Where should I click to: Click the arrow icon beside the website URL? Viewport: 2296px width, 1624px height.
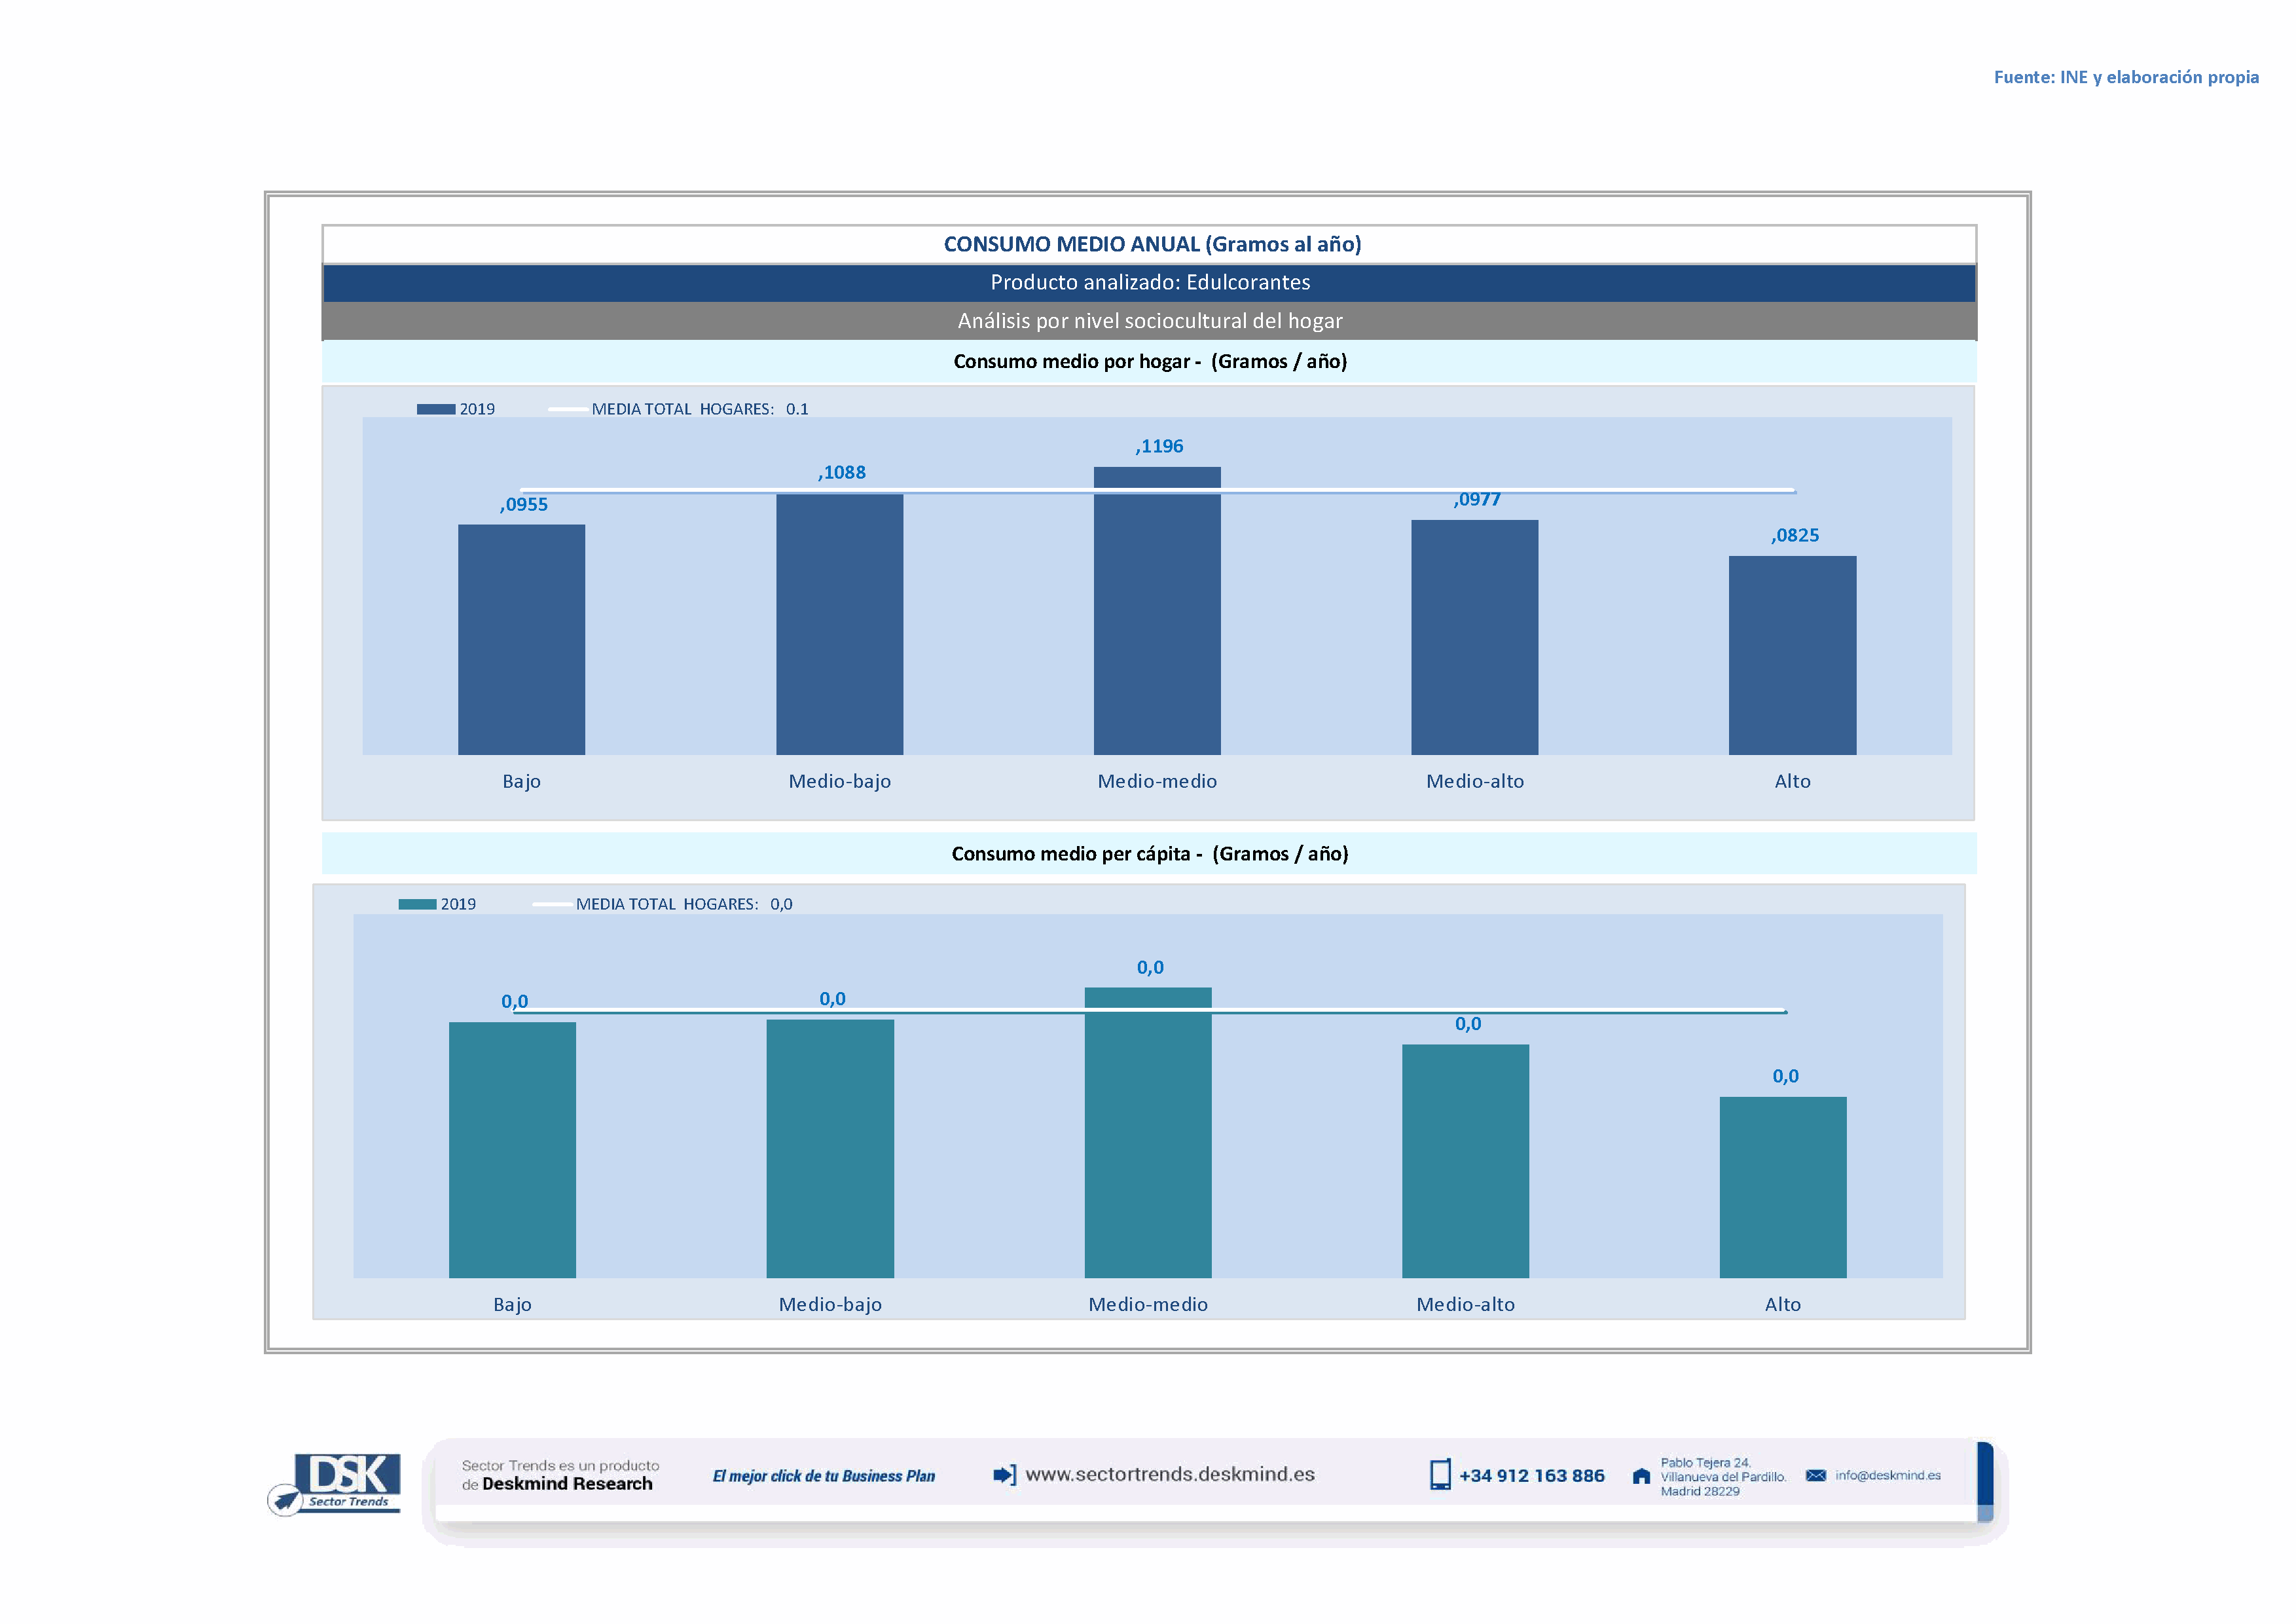[x=1004, y=1475]
